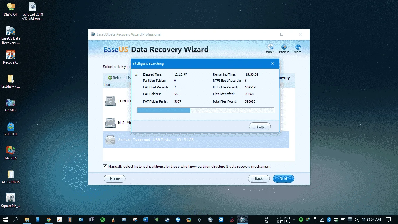Screen dimensions: 398x224
Task: Open the SCHOOL desktop folder
Action: click(11, 129)
